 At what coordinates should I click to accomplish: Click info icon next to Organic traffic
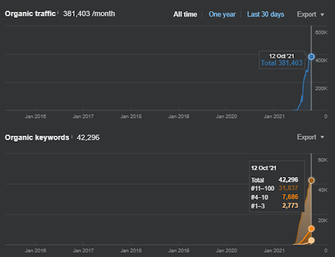click(58, 12)
